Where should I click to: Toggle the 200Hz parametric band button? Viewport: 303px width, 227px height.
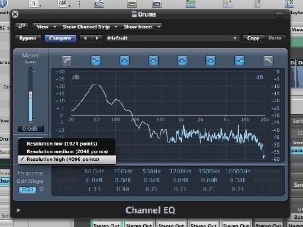tap(124, 61)
